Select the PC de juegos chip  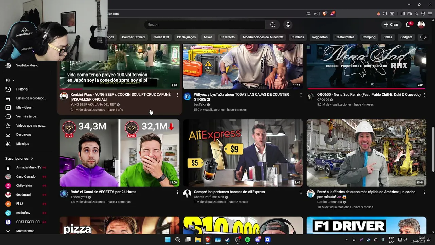(x=186, y=37)
